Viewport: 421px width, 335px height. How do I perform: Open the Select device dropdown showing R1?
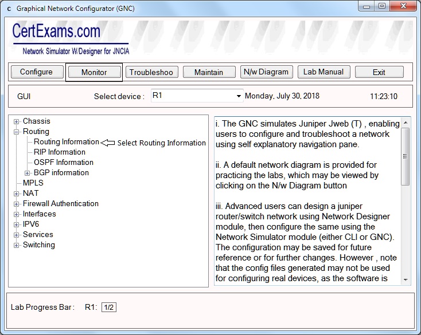tap(197, 96)
